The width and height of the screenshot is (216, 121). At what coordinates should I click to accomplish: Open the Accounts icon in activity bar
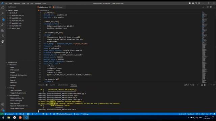point(3,104)
